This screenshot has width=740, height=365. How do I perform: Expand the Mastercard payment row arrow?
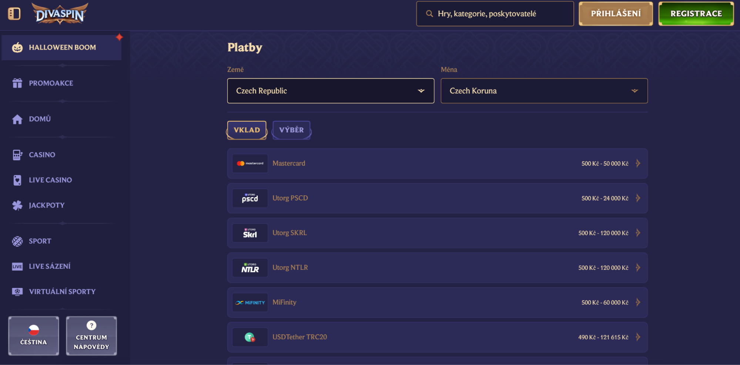pyautogui.click(x=638, y=163)
